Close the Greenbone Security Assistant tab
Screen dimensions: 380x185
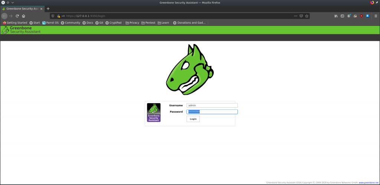click(42, 9)
